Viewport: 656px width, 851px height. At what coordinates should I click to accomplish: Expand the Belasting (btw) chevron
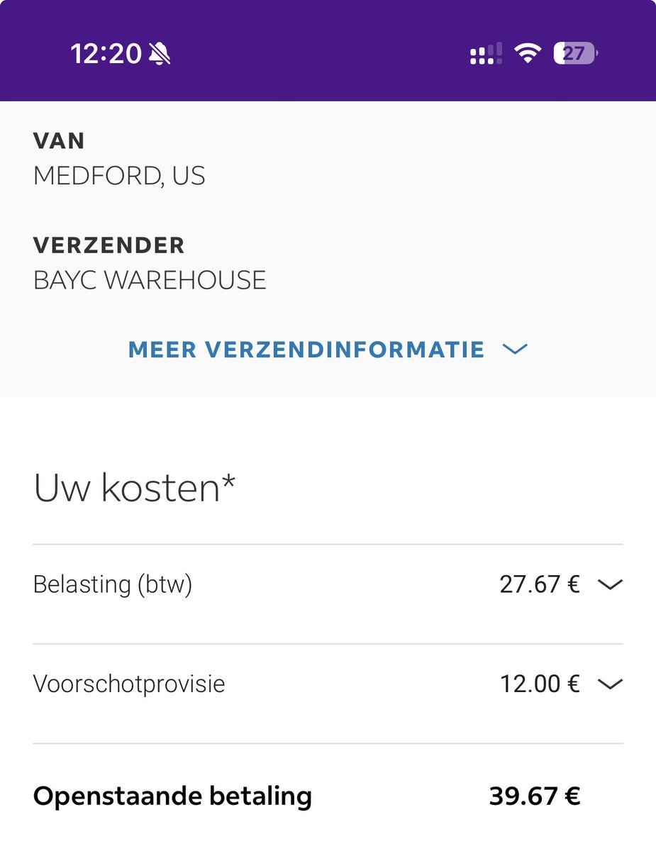pos(610,584)
